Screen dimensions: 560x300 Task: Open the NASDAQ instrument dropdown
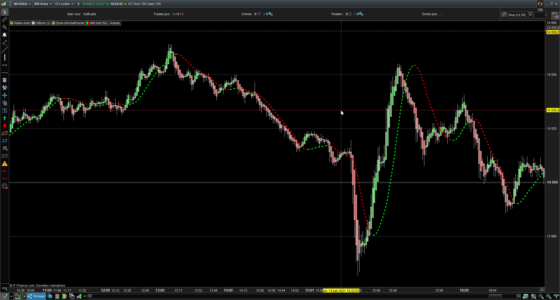(22, 4)
